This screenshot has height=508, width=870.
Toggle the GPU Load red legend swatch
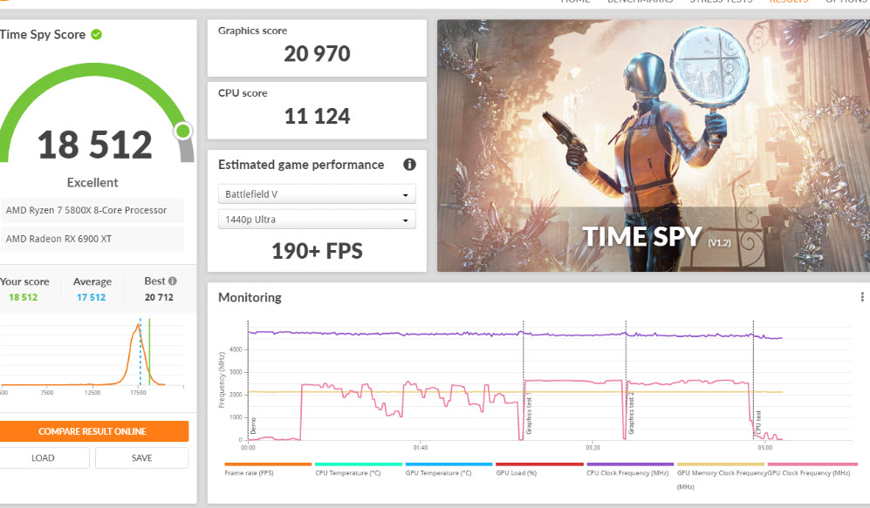[x=540, y=464]
